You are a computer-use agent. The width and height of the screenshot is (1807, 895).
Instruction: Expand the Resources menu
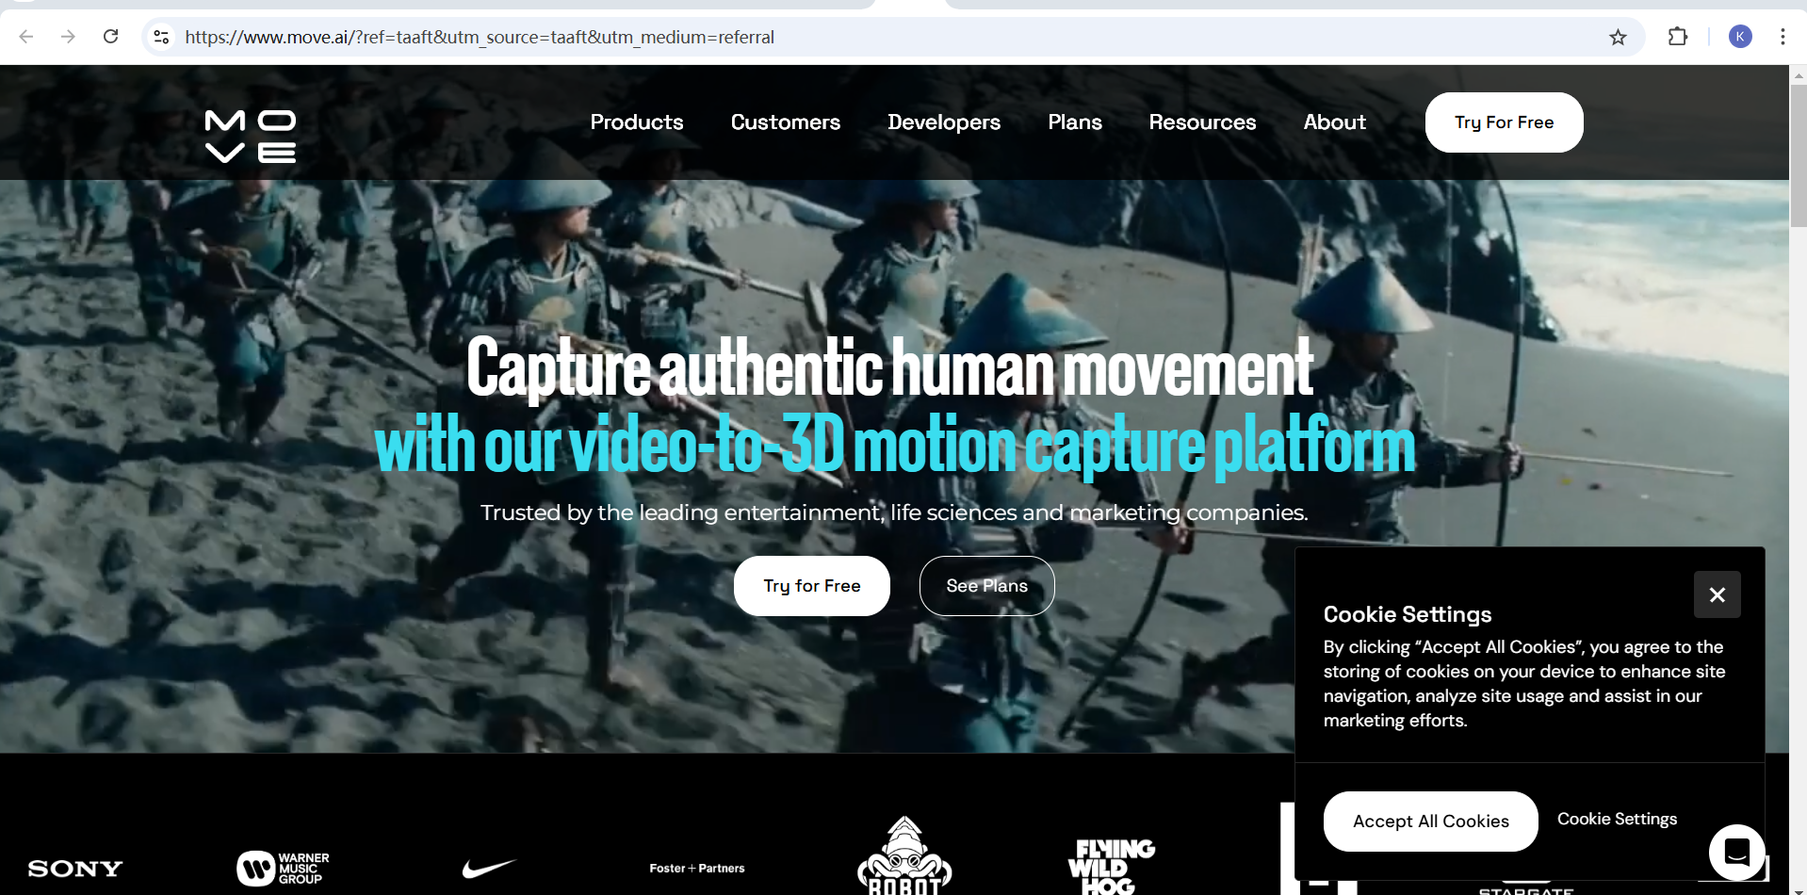point(1201,122)
